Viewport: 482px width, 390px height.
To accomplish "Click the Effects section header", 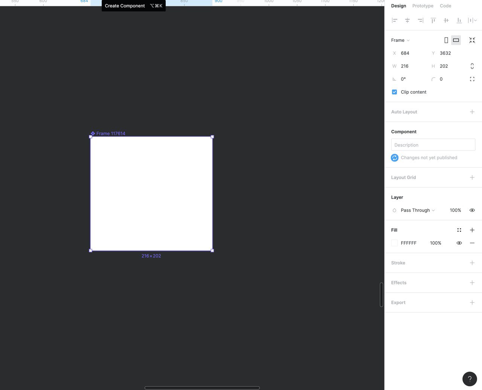I will tap(399, 283).
